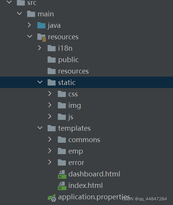173x205 pixels.
Task: Click the resources root folder icon with stripes
Action: (41, 37)
